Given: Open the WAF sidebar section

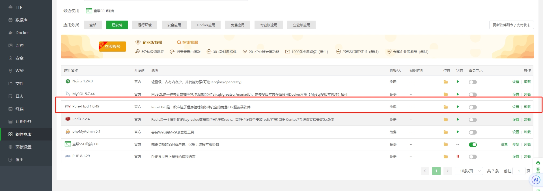Looking at the screenshot, I should [x=26, y=71].
